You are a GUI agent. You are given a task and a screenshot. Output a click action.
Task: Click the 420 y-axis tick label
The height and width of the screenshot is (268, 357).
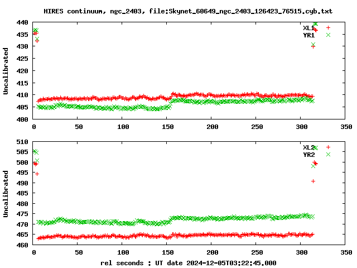(x=22, y=71)
